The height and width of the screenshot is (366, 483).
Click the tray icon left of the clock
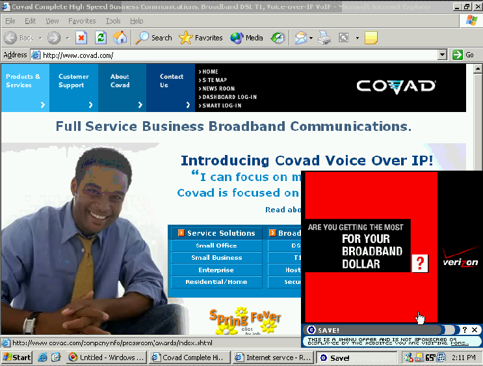tap(441, 358)
